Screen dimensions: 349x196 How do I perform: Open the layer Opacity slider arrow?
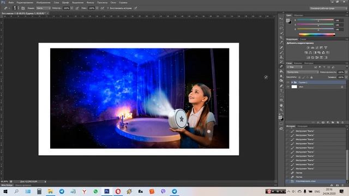coord(346,72)
